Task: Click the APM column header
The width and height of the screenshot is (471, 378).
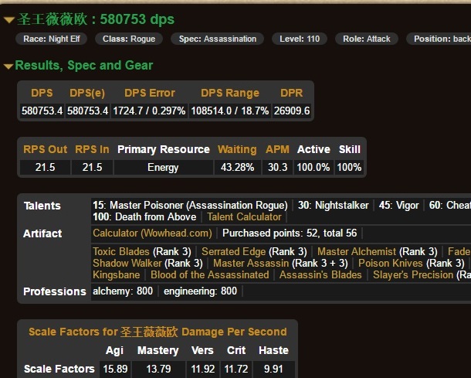Action: tap(277, 149)
